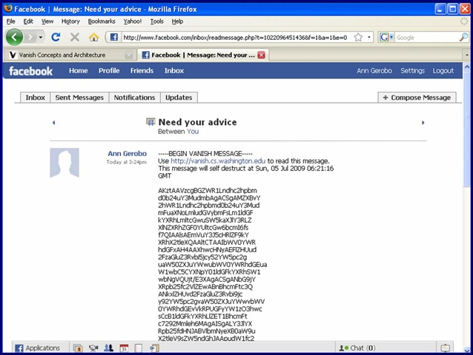Open the back/forward history dropdown arrow
The image size is (473, 355).
pyautogui.click(x=41, y=37)
